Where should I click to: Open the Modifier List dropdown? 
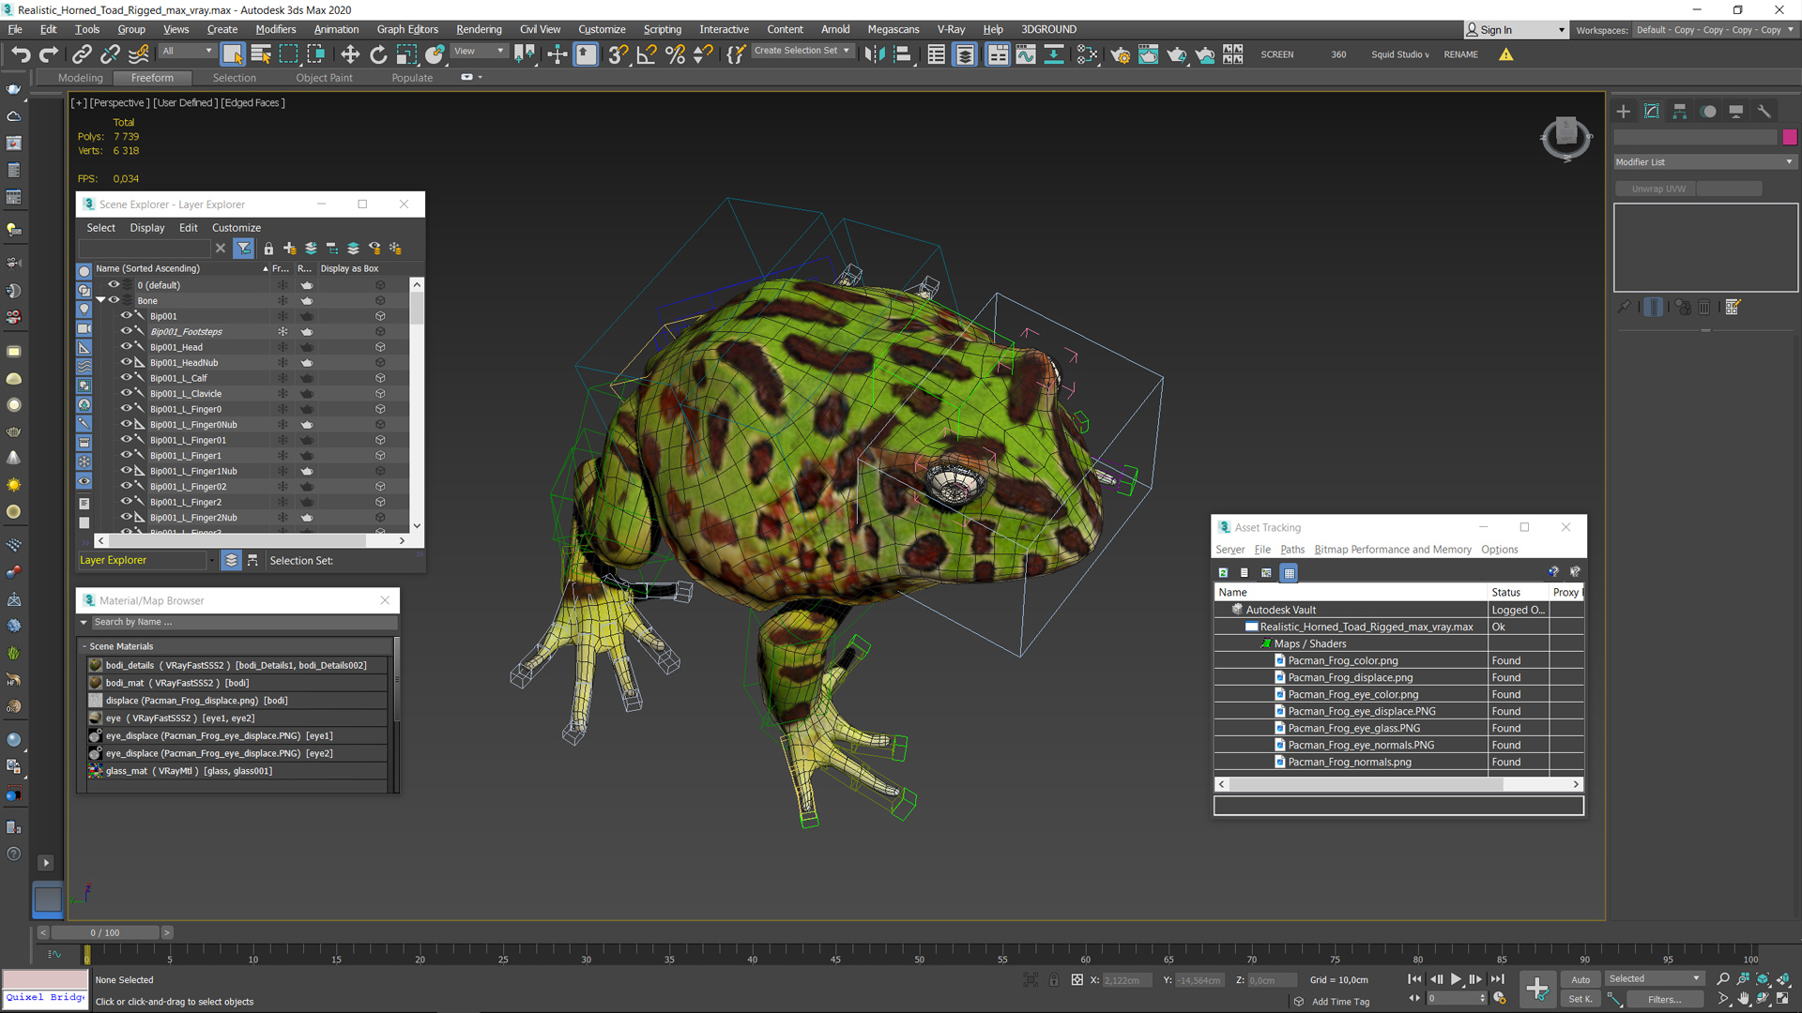coord(1704,162)
